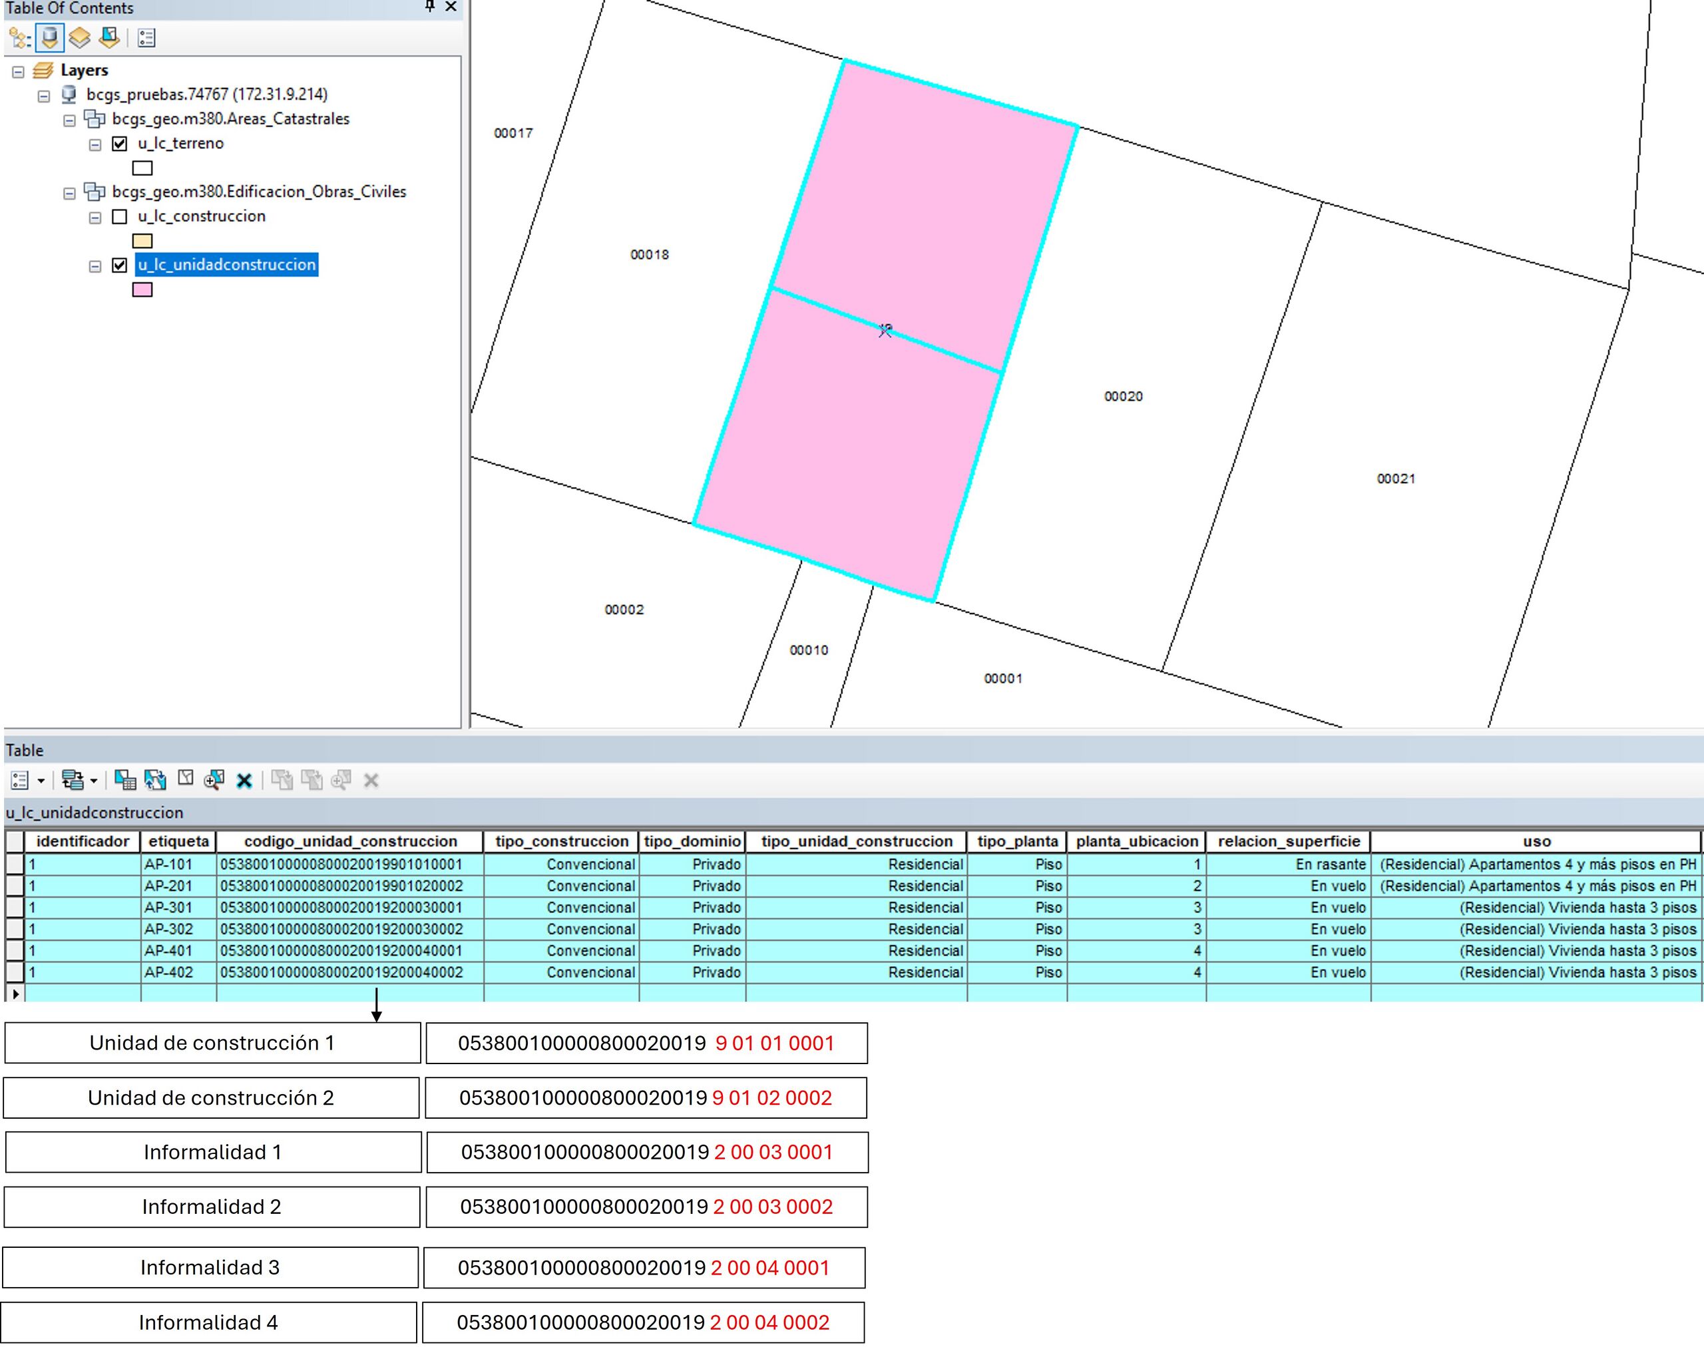The image size is (1704, 1349).
Task: Click the etiqueta column header
Action: 178,841
